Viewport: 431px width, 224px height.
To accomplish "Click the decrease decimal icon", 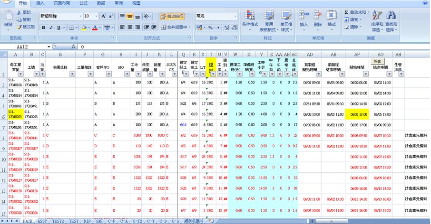I will (235, 28).
